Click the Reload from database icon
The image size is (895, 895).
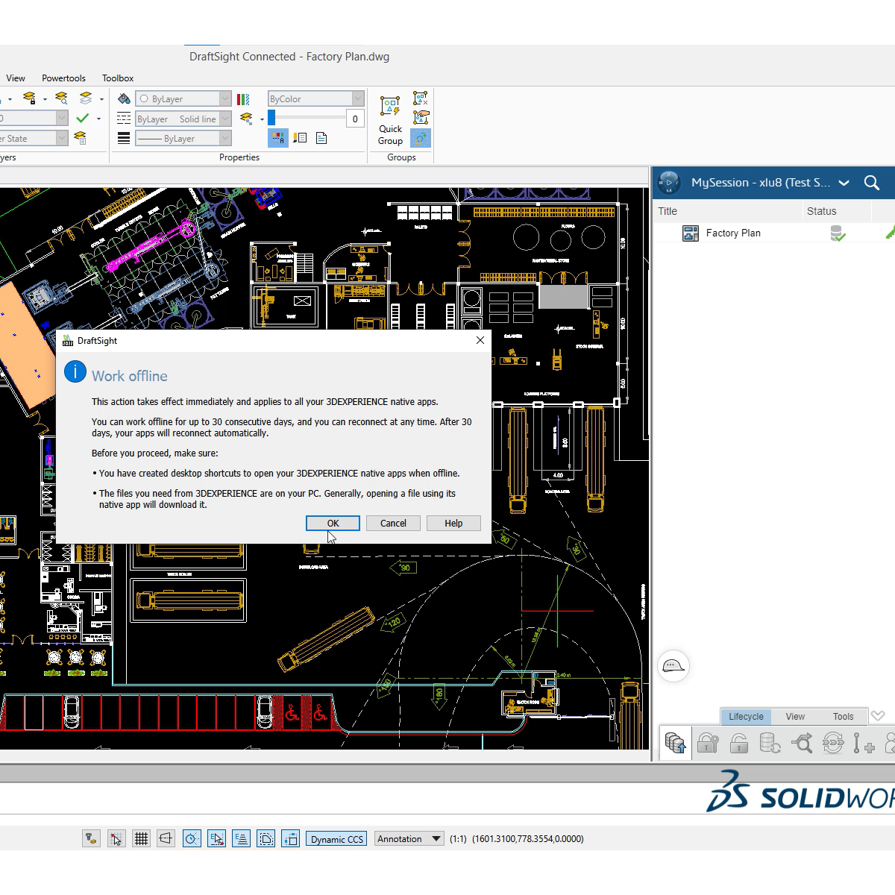[769, 743]
